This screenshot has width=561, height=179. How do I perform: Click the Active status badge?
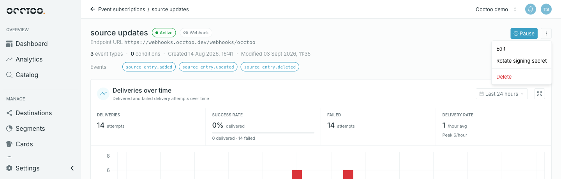[x=164, y=33]
